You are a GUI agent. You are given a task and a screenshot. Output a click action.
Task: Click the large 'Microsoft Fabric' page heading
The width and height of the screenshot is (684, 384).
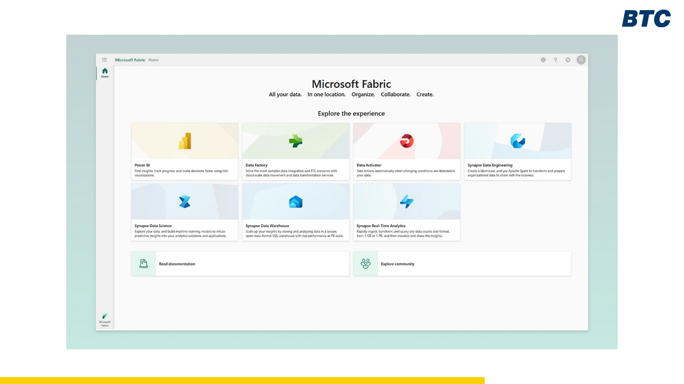351,84
